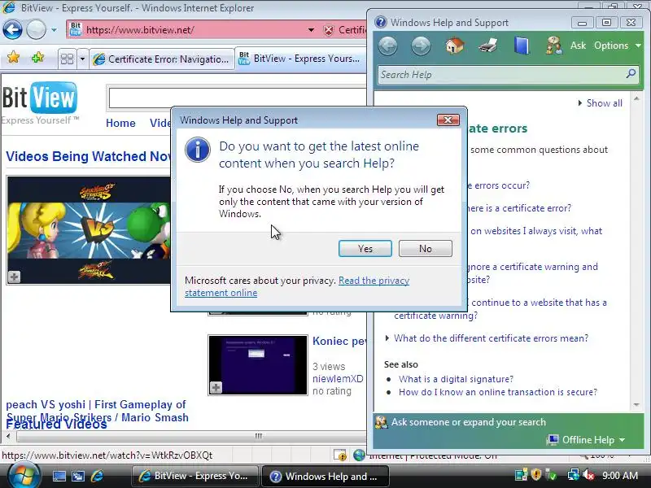This screenshot has height=488, width=651.
Task: Open the privacy statement online link
Action: [x=297, y=286]
